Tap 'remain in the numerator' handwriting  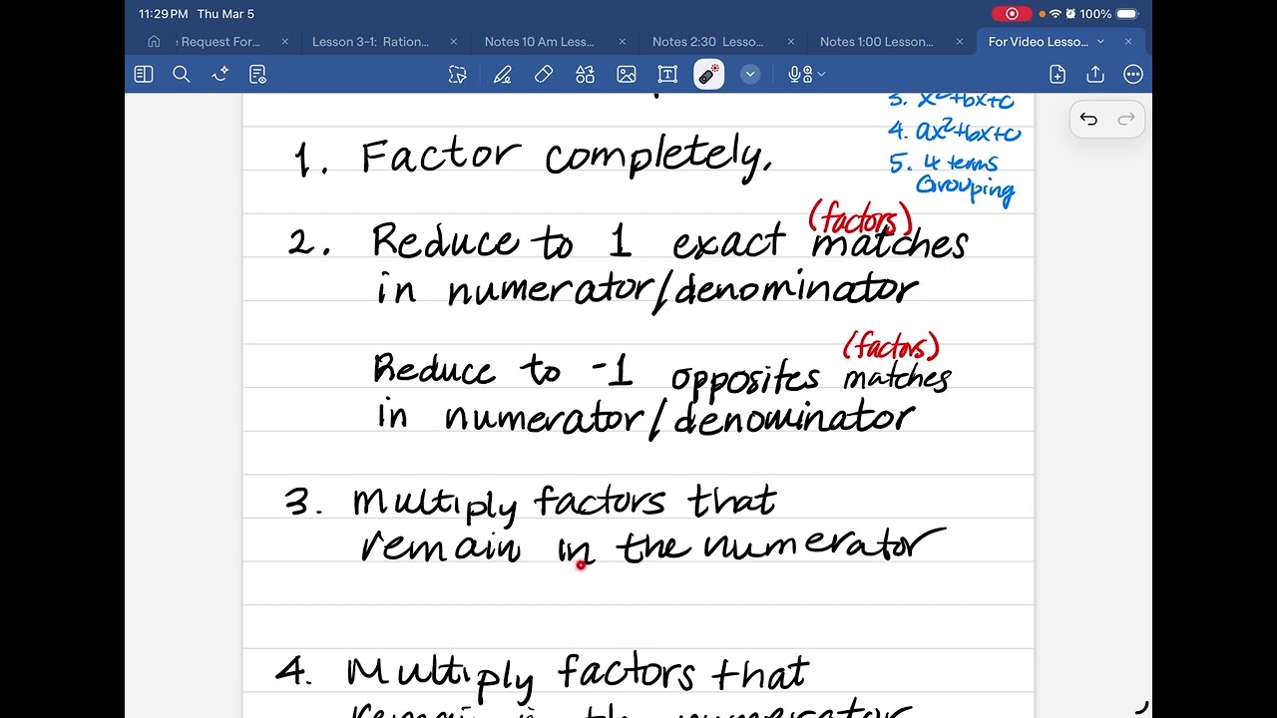click(x=652, y=547)
